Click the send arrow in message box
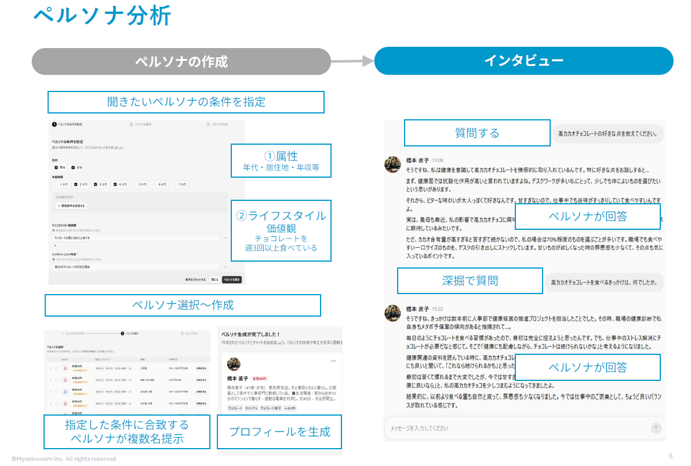This screenshot has width=691, height=466. point(656,428)
